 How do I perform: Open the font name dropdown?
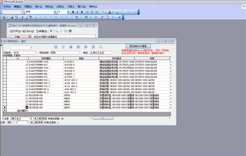pyautogui.click(x=55, y=12)
